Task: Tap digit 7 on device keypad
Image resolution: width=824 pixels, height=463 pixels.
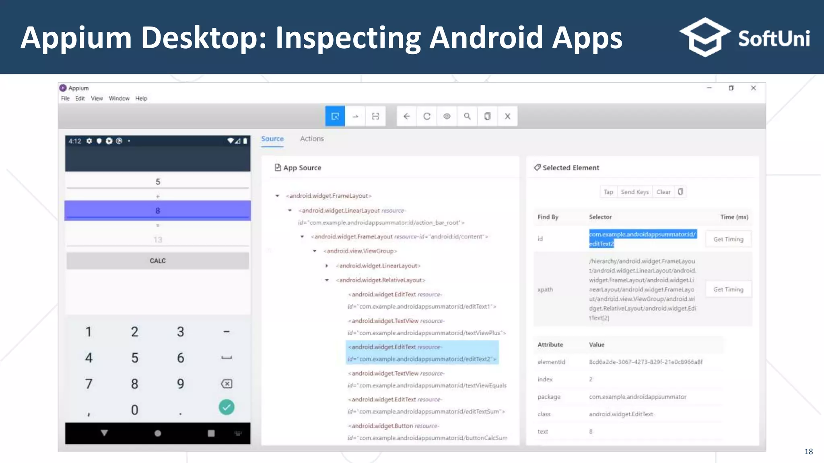Action: click(x=89, y=384)
